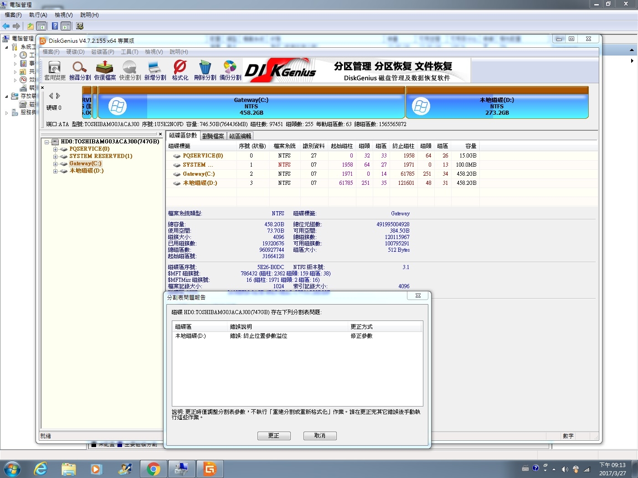The height and width of the screenshot is (478, 638).
Task: Click the 取消 button in the dialog
Action: [320, 436]
